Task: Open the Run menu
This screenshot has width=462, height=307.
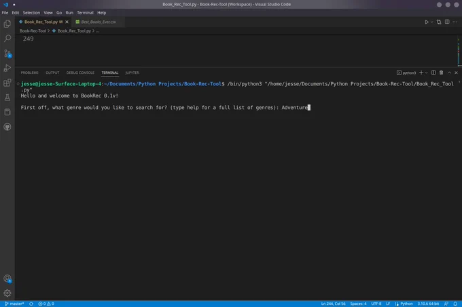Action: (69, 13)
